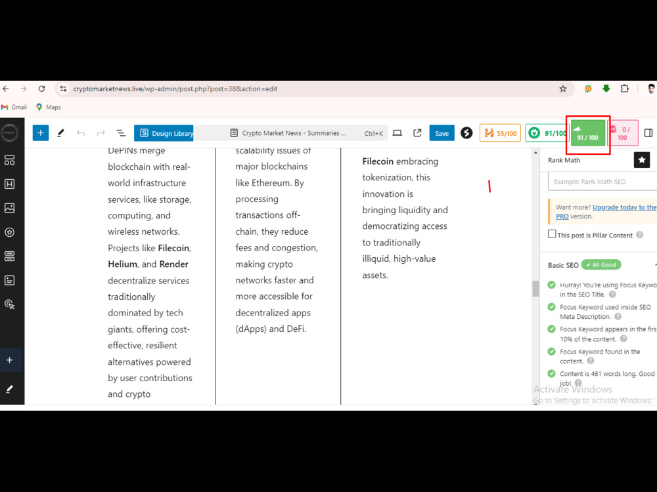Click the blue block inserter plus button

pyautogui.click(x=41, y=133)
